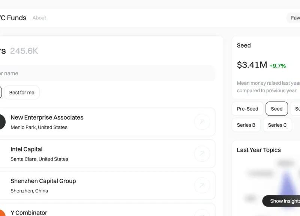
Task: Click the orange Y Combinator logo
Action: (1, 213)
